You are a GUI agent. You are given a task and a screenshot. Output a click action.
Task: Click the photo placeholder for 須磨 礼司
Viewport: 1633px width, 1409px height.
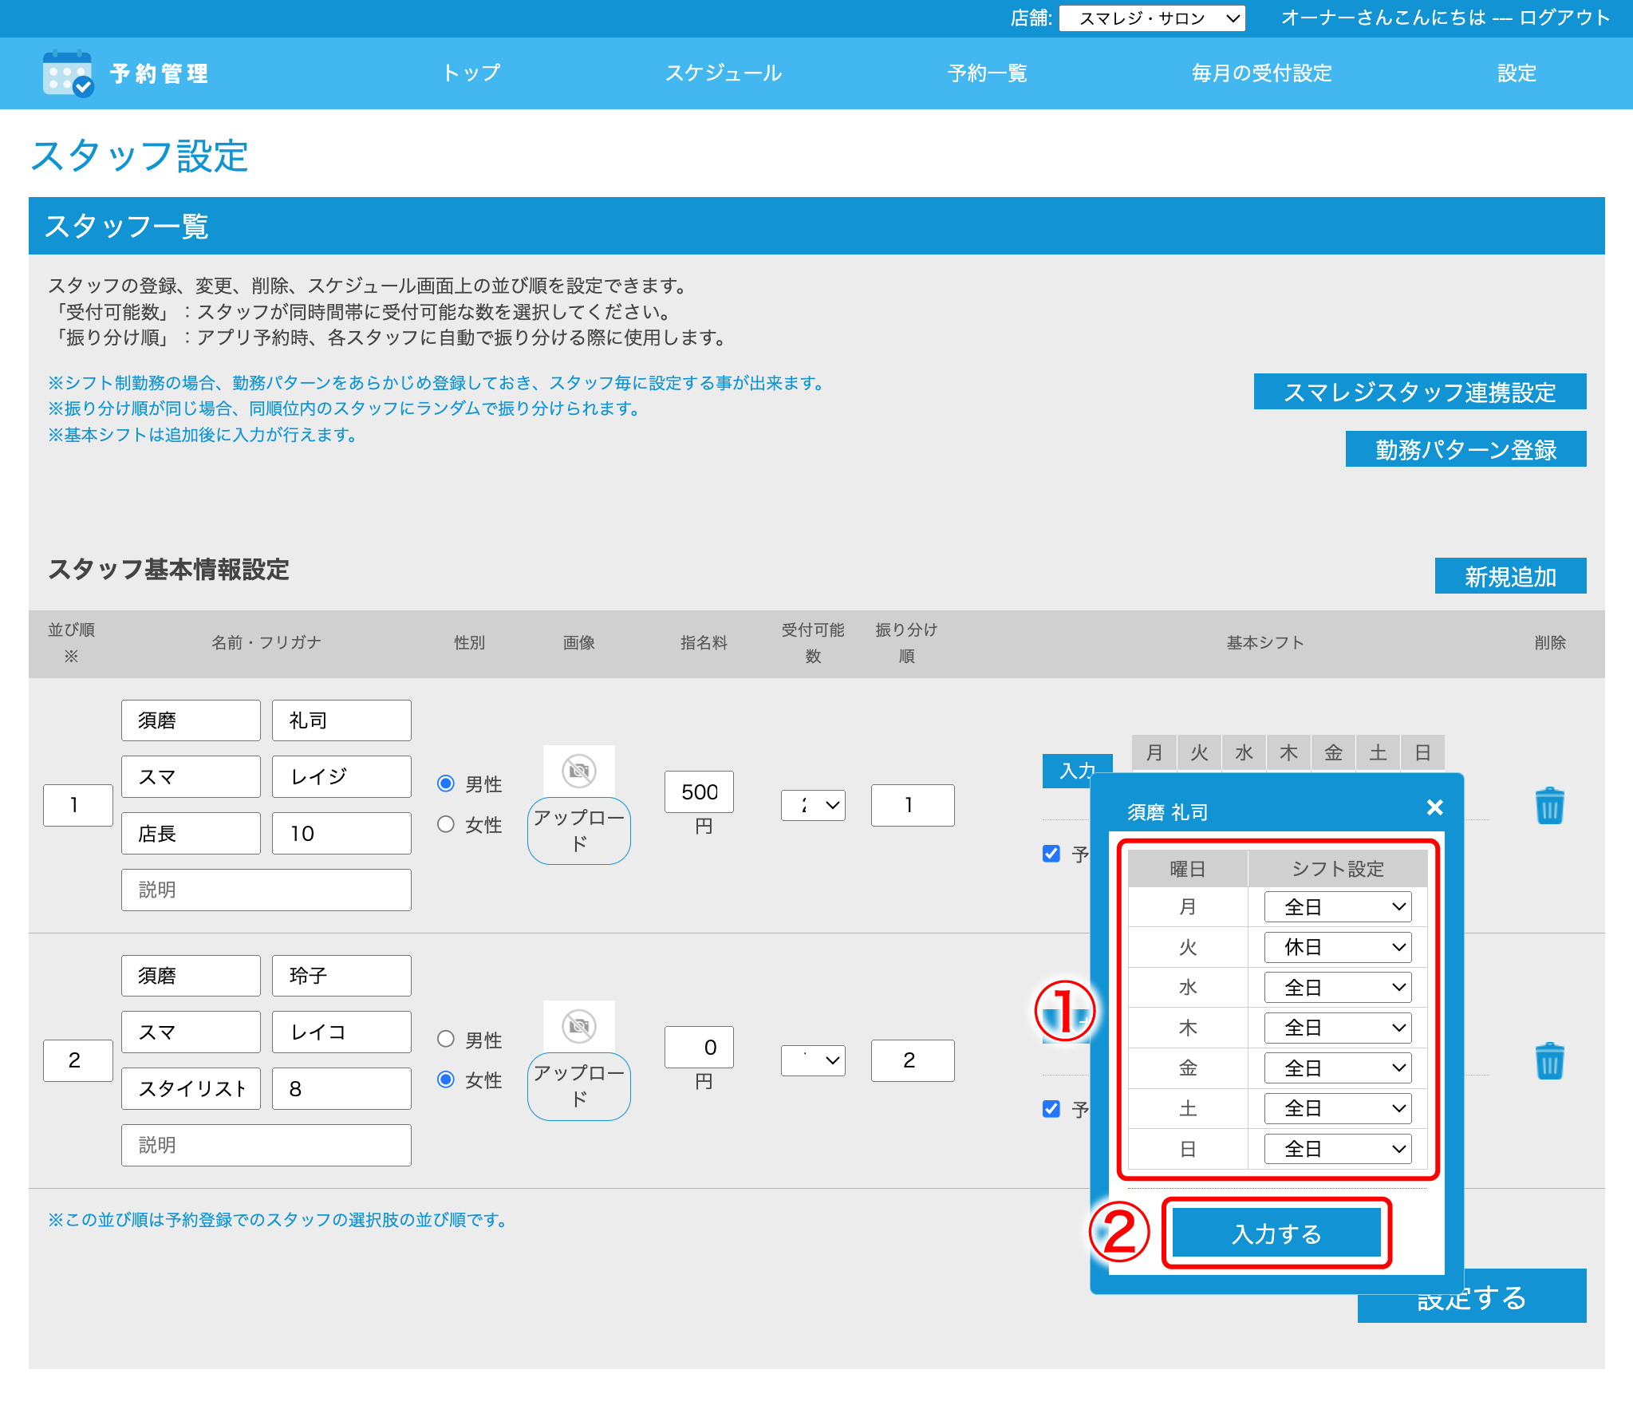coord(578,771)
